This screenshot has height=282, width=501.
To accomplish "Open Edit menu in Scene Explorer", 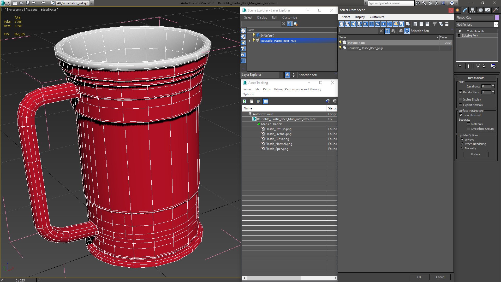I will pos(275,17).
